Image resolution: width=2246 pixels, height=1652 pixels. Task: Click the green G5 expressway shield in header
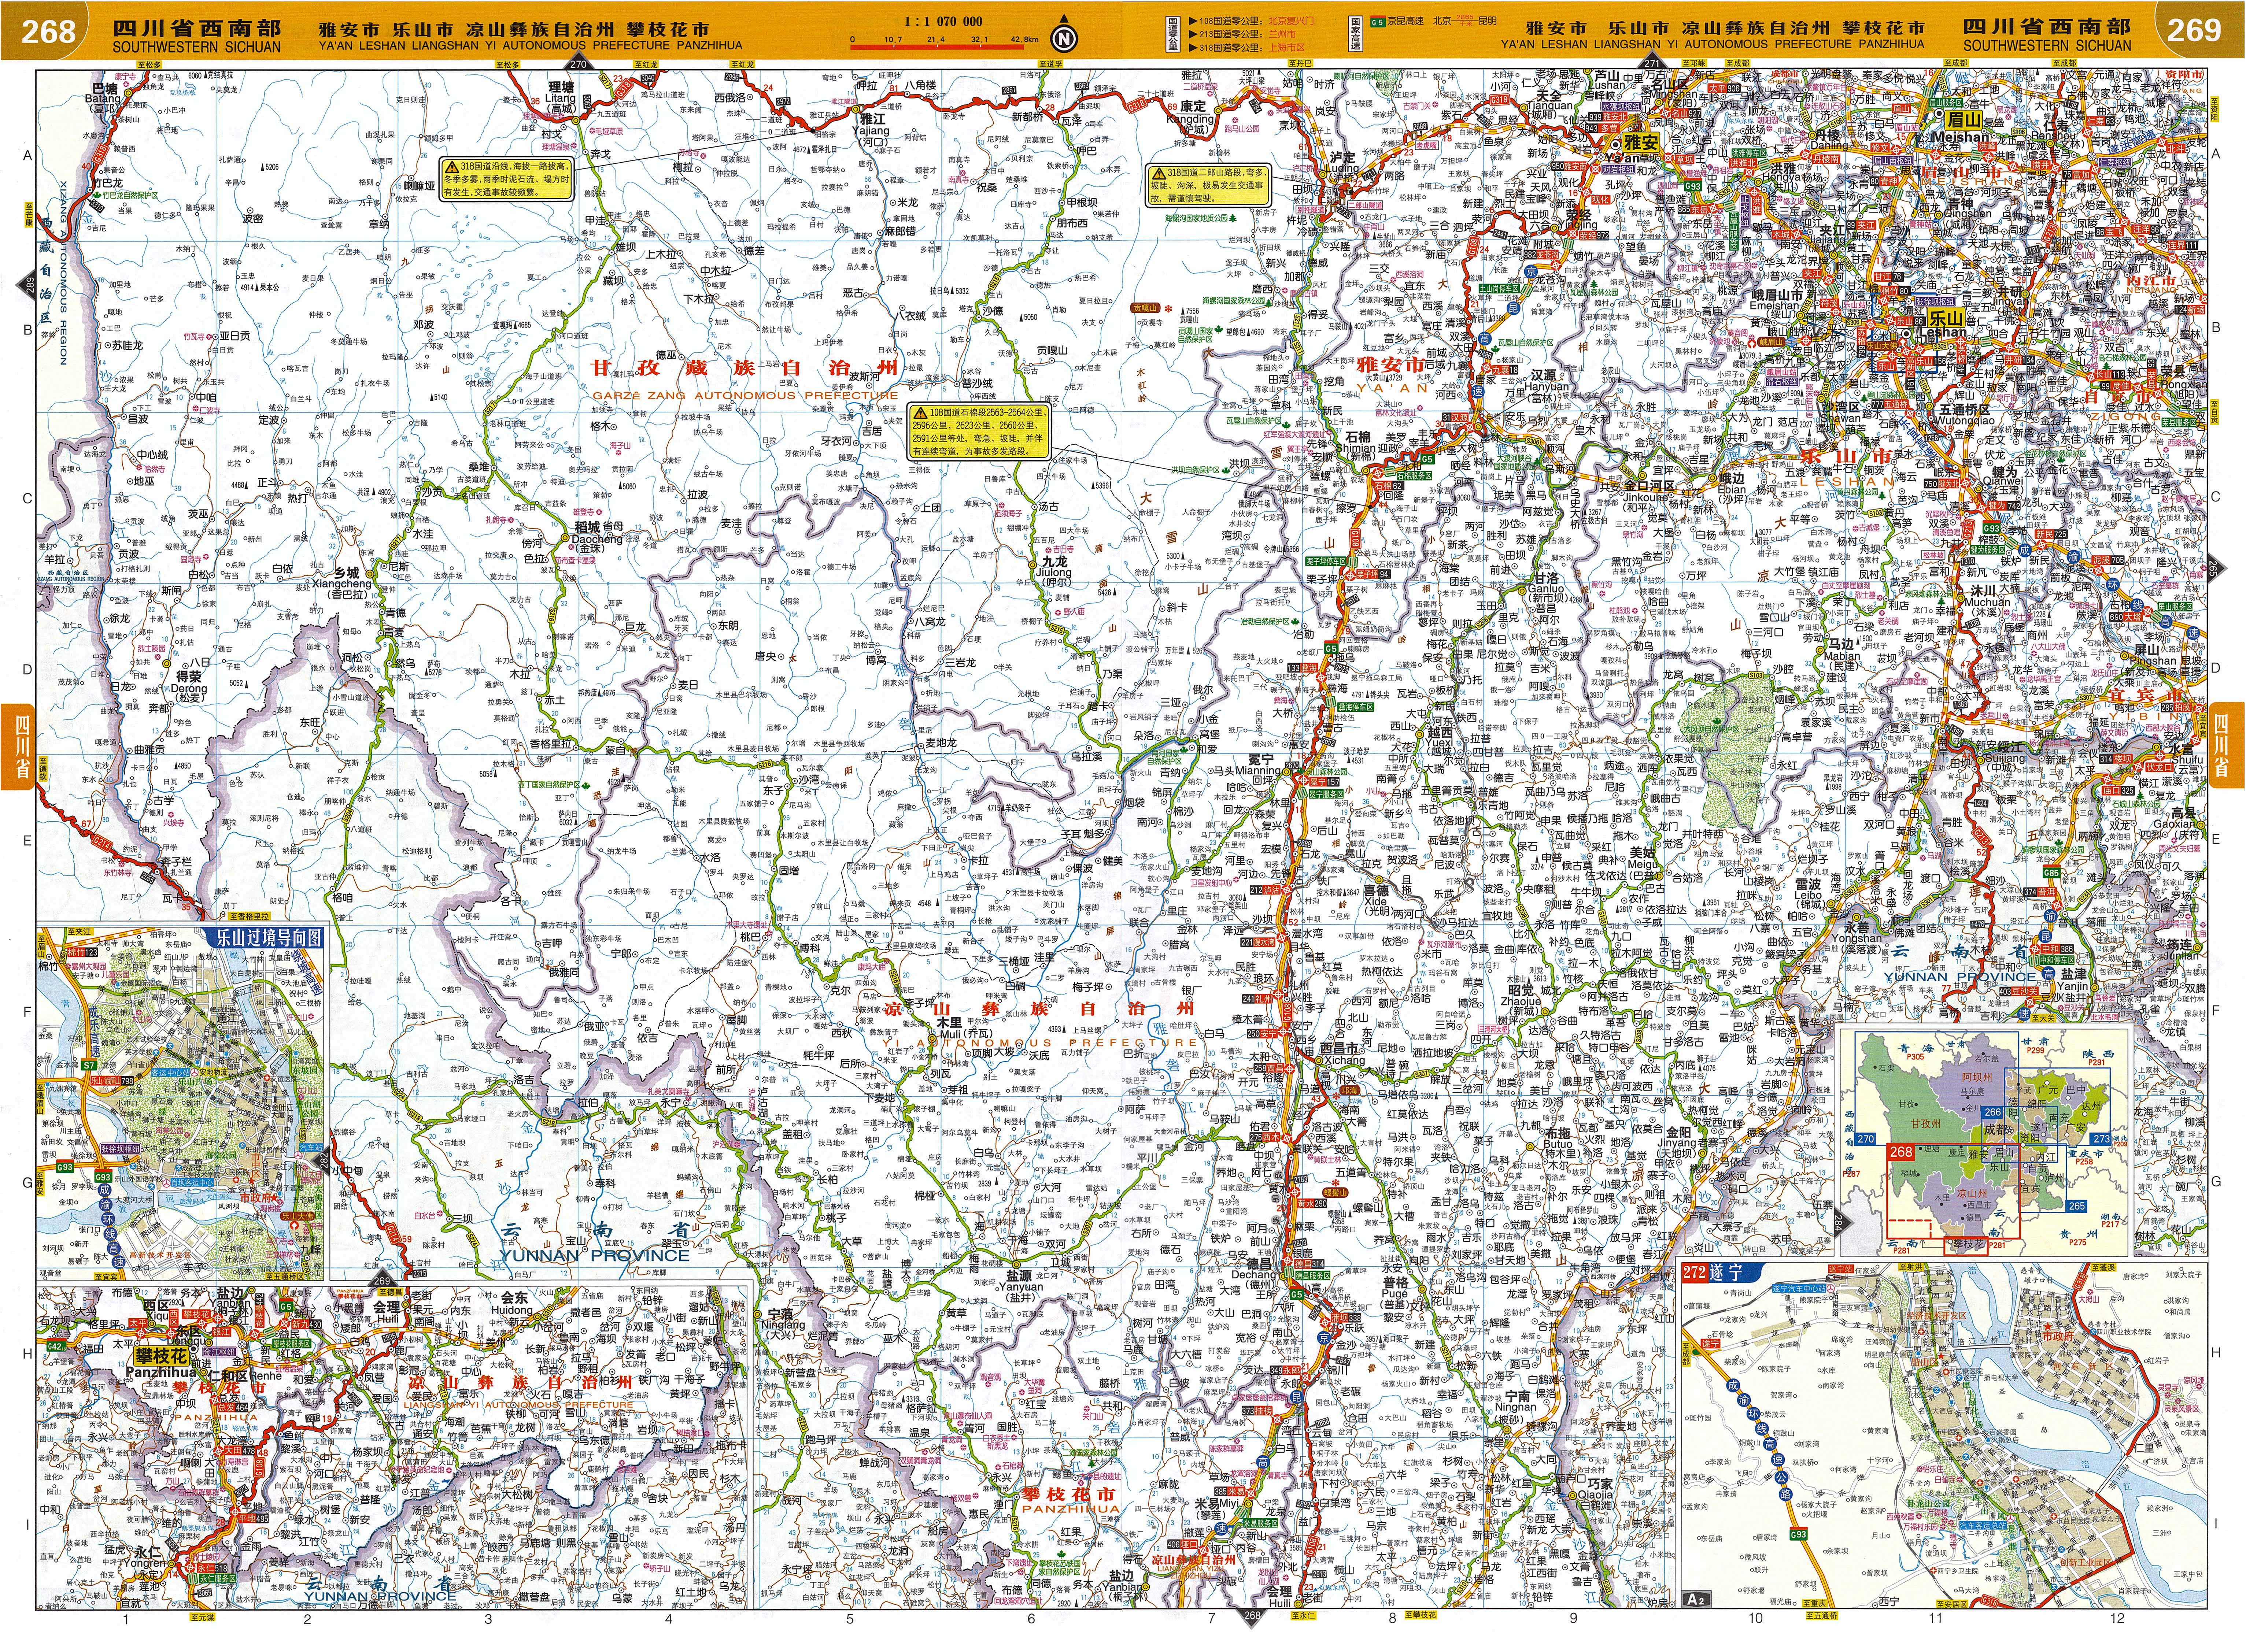[1378, 21]
